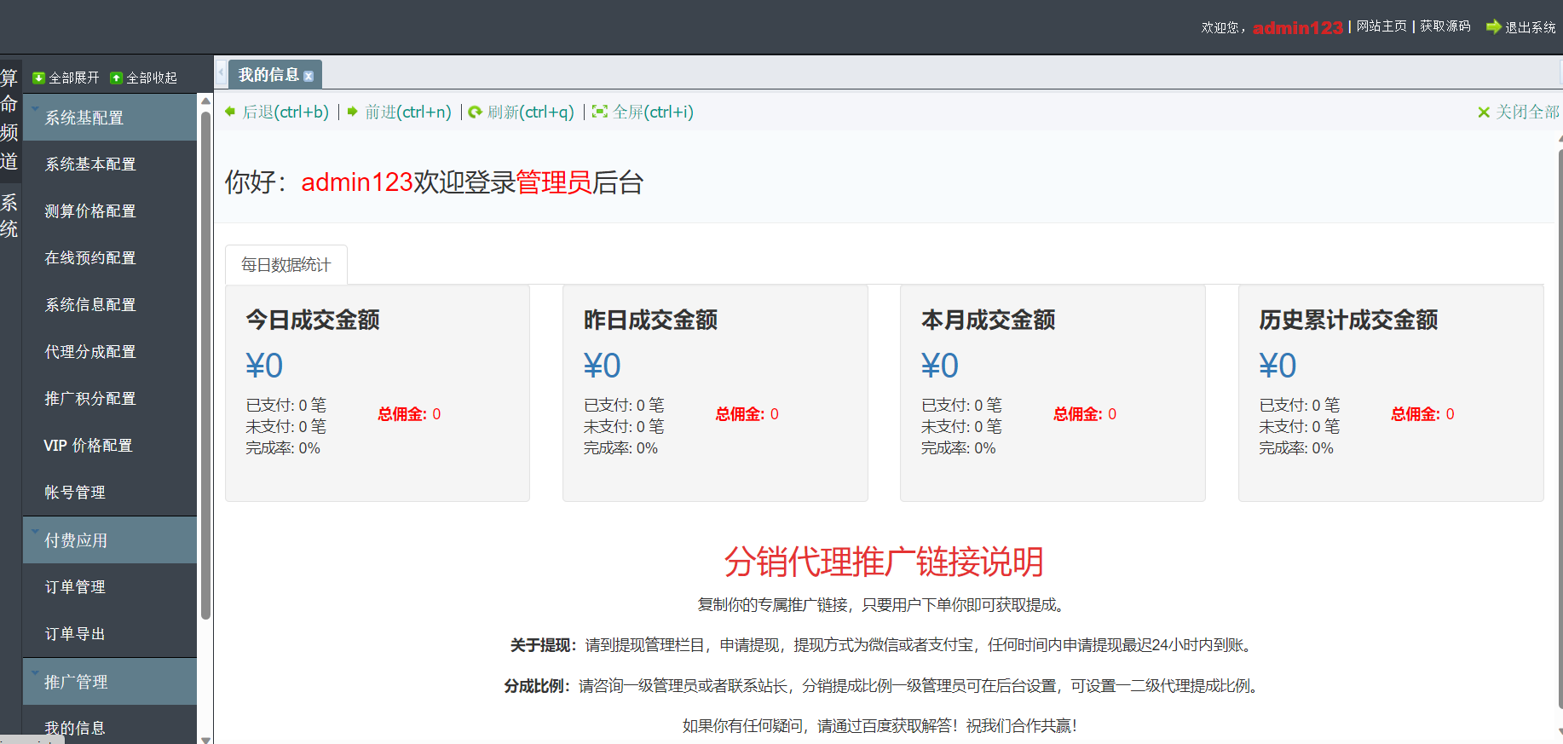The image size is (1563, 744).
Task: Open the 网站主页 link
Action: click(1381, 26)
